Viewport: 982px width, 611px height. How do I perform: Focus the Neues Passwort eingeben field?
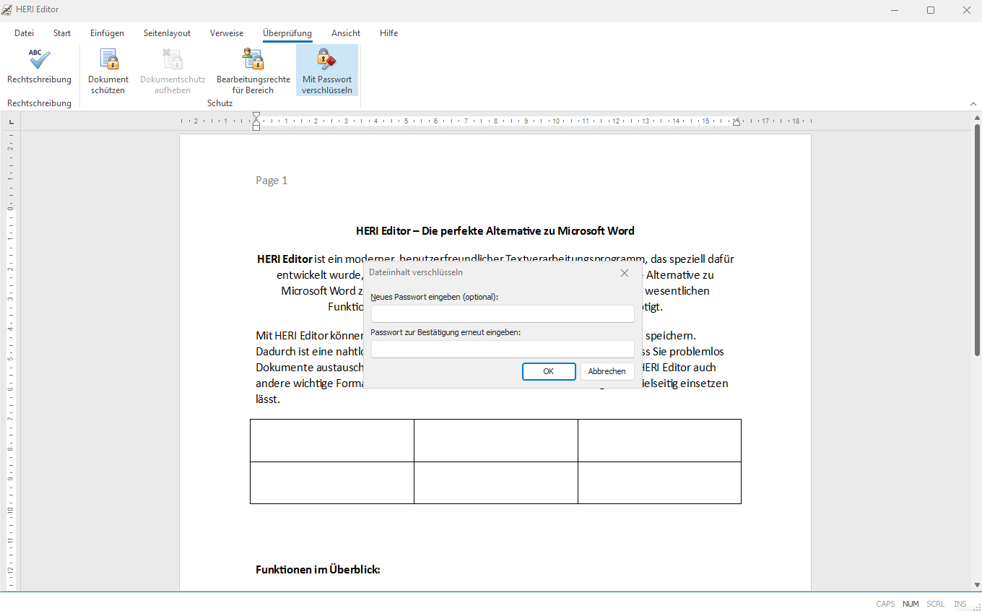(503, 313)
